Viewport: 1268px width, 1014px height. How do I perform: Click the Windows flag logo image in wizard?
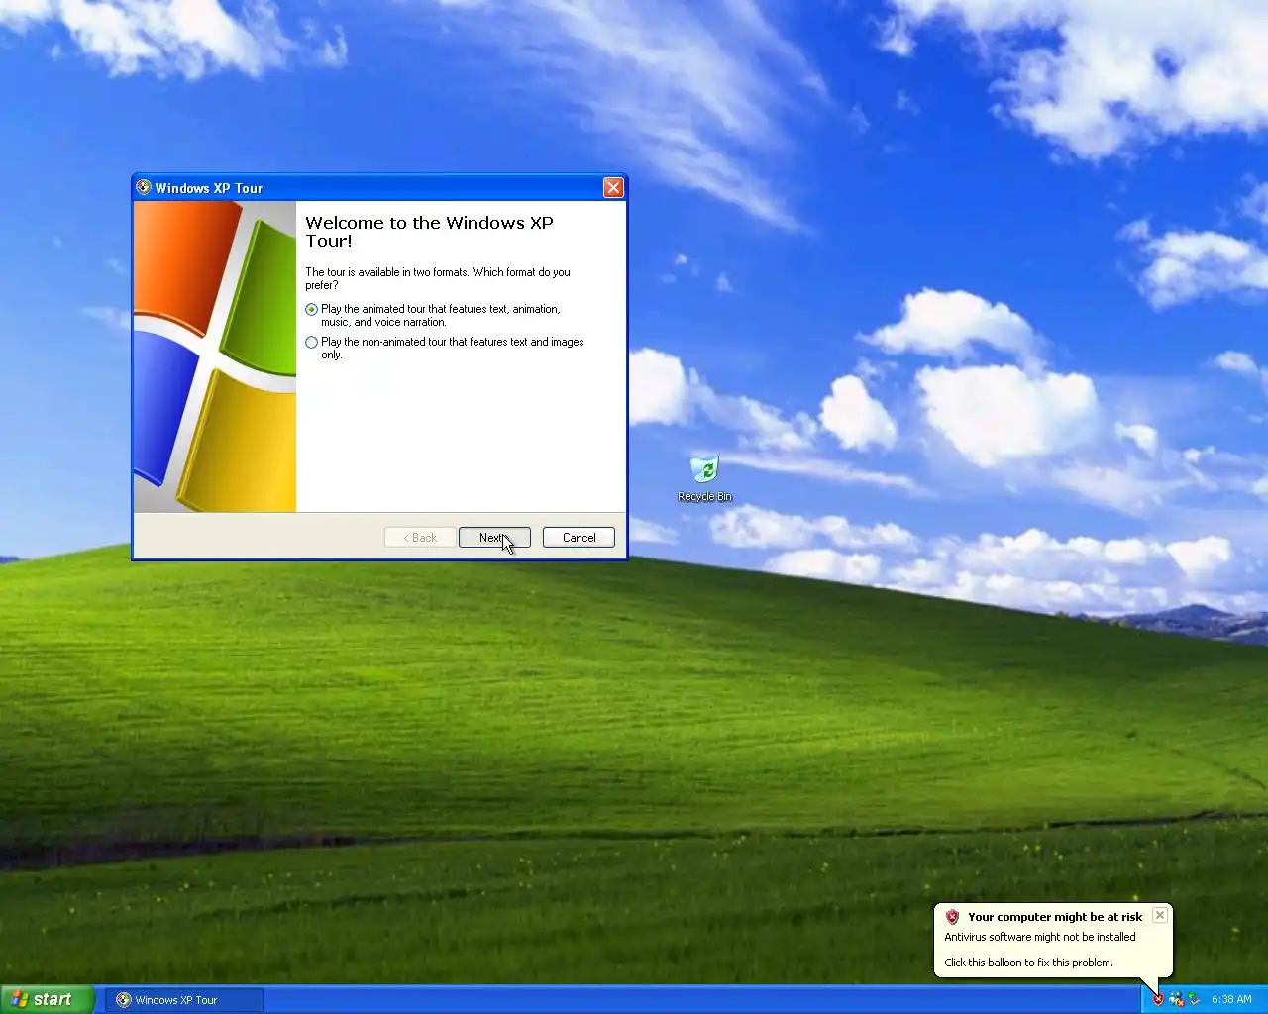pyautogui.click(x=215, y=356)
